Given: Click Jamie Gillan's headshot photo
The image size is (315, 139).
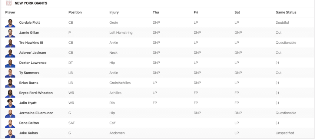Looking at the screenshot, I should click(10, 33).
